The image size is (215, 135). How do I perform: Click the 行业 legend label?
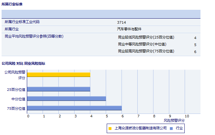[x=179, y=128]
